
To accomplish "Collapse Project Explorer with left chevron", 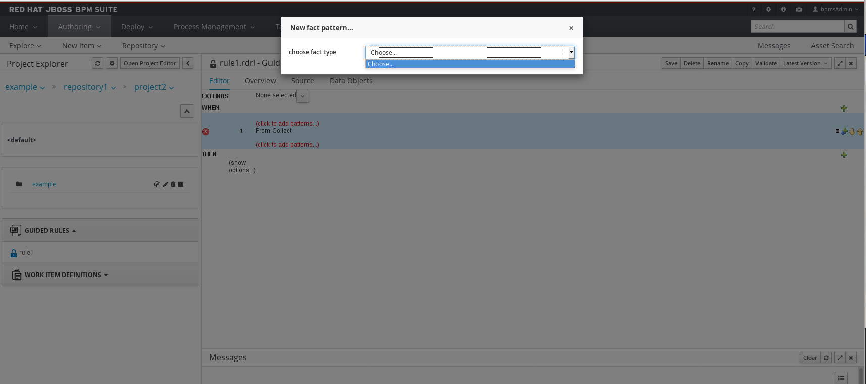I will click(188, 63).
